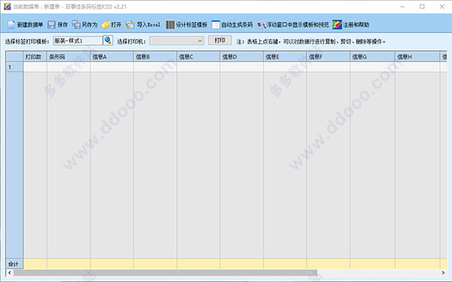Click the 信息D cell in row 1

click(242, 67)
